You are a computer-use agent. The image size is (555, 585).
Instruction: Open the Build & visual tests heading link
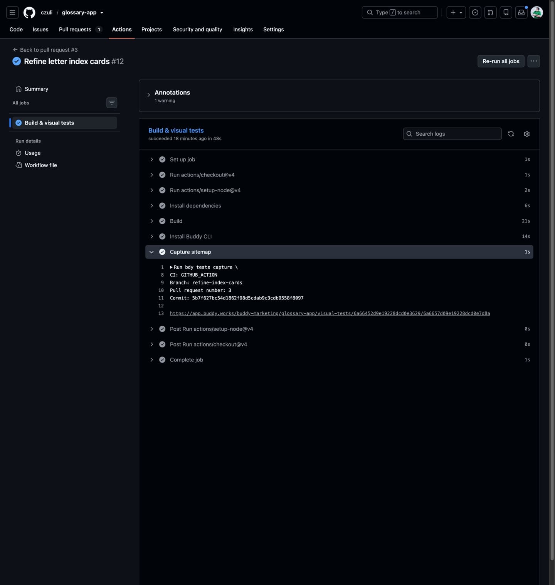point(176,130)
